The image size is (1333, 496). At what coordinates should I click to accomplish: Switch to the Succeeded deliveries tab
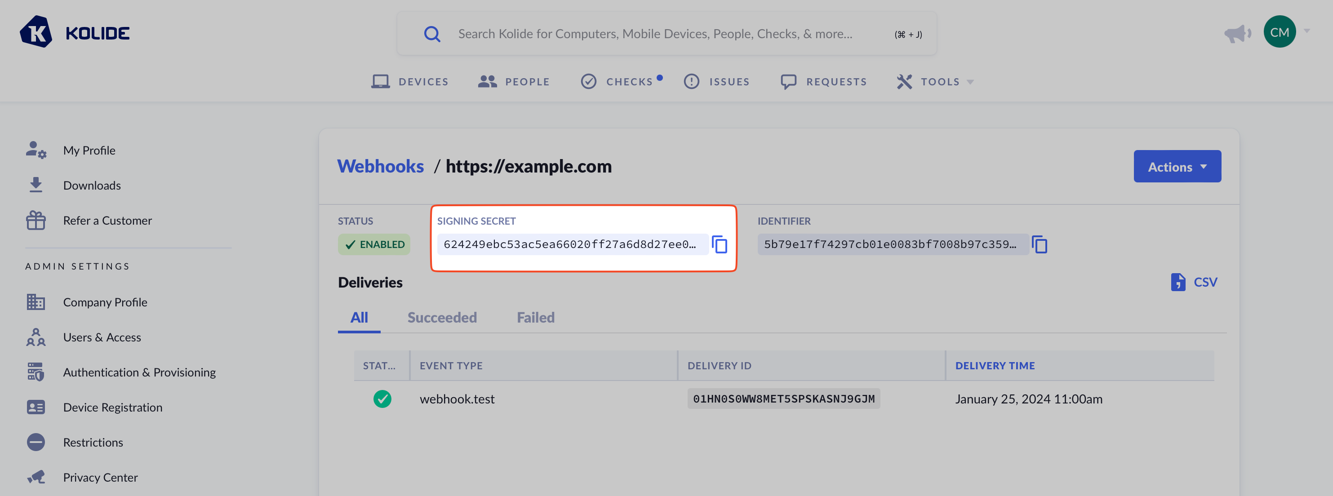[441, 317]
